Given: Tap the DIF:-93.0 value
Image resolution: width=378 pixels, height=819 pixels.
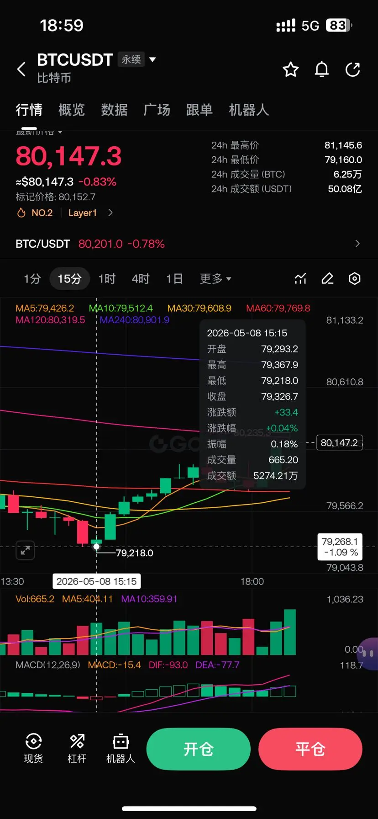Looking at the screenshot, I should 168,665.
